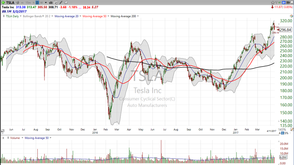Image resolution: width=294 pixels, height=165 pixels.
Task: Click the open price 313.38
Action: 21,7
